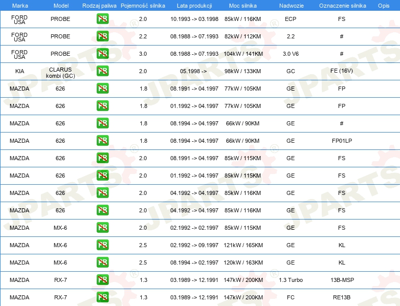Click fuel icon for Mazda 626 2.0 from 01.1992
Screen dimensions: 400x306
click(x=102, y=176)
